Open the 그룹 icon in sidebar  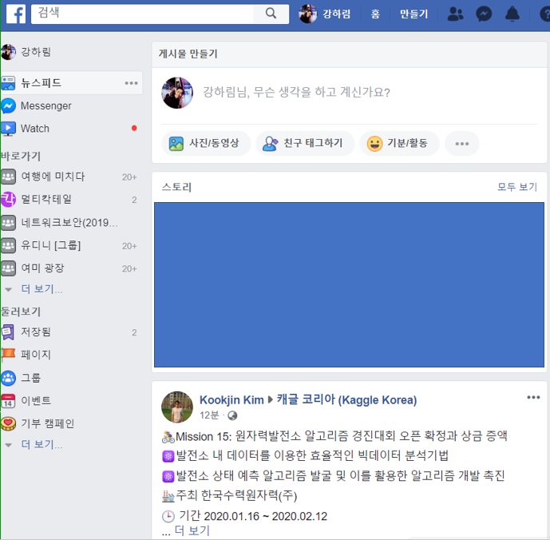(8, 378)
